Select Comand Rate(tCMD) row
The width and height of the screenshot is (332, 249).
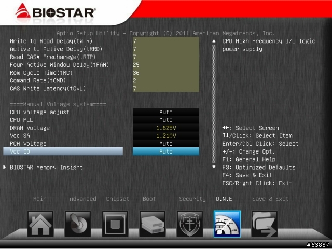click(x=38, y=80)
